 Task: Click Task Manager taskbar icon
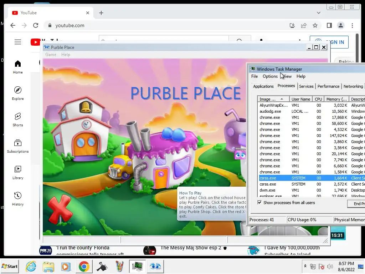[x=137, y=266]
